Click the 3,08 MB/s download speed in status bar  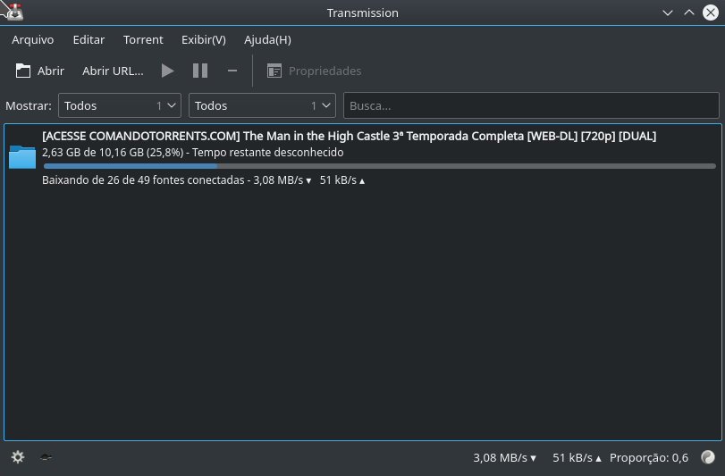(504, 457)
